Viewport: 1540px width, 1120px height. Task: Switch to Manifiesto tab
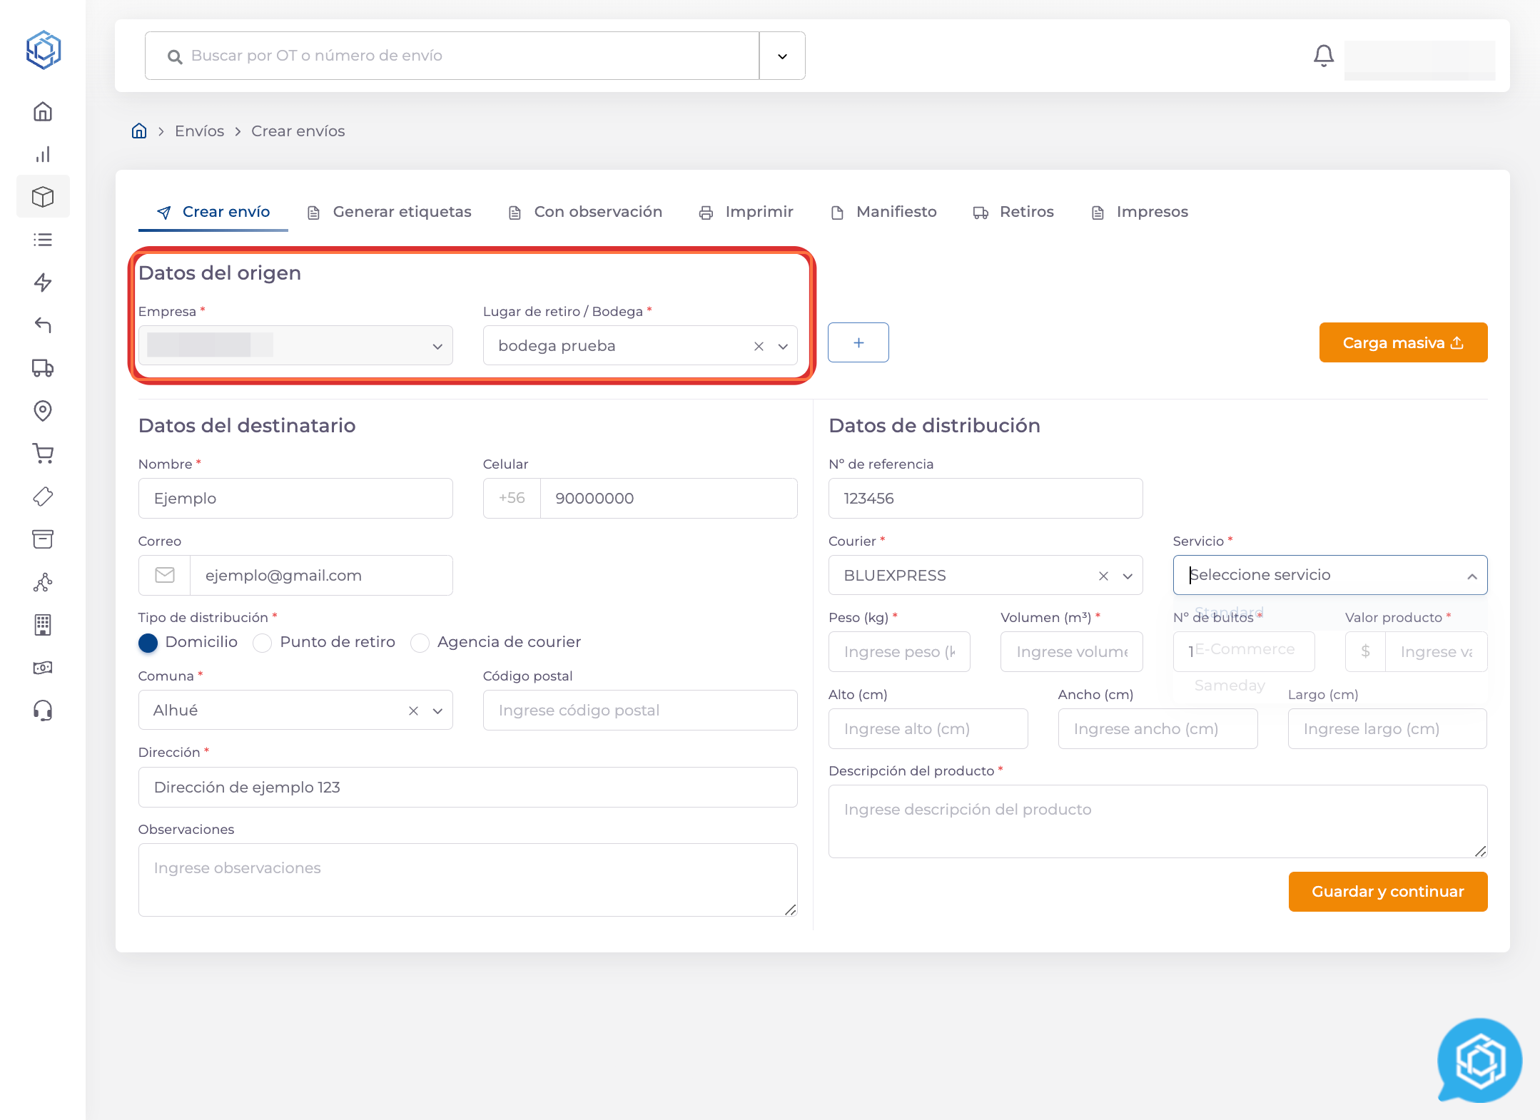click(884, 212)
